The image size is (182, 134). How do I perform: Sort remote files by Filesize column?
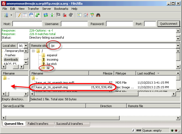click(x=102, y=73)
